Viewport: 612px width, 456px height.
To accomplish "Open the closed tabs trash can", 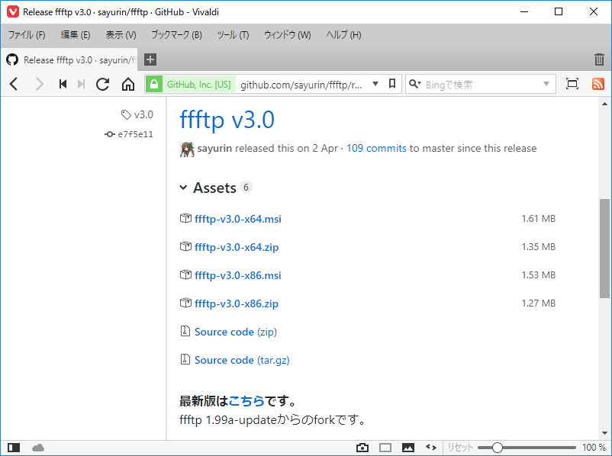I will (599, 59).
